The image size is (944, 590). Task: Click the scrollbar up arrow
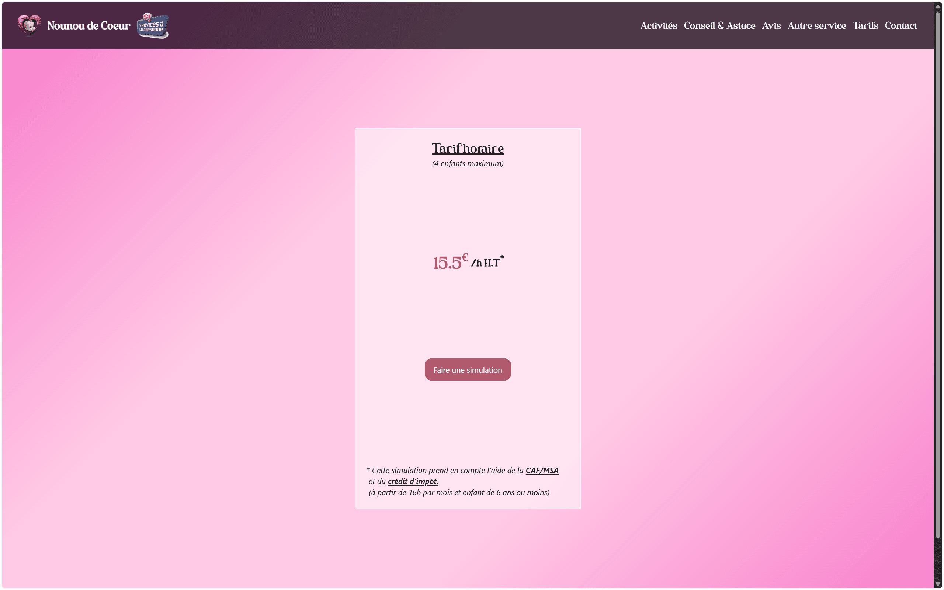pos(938,7)
